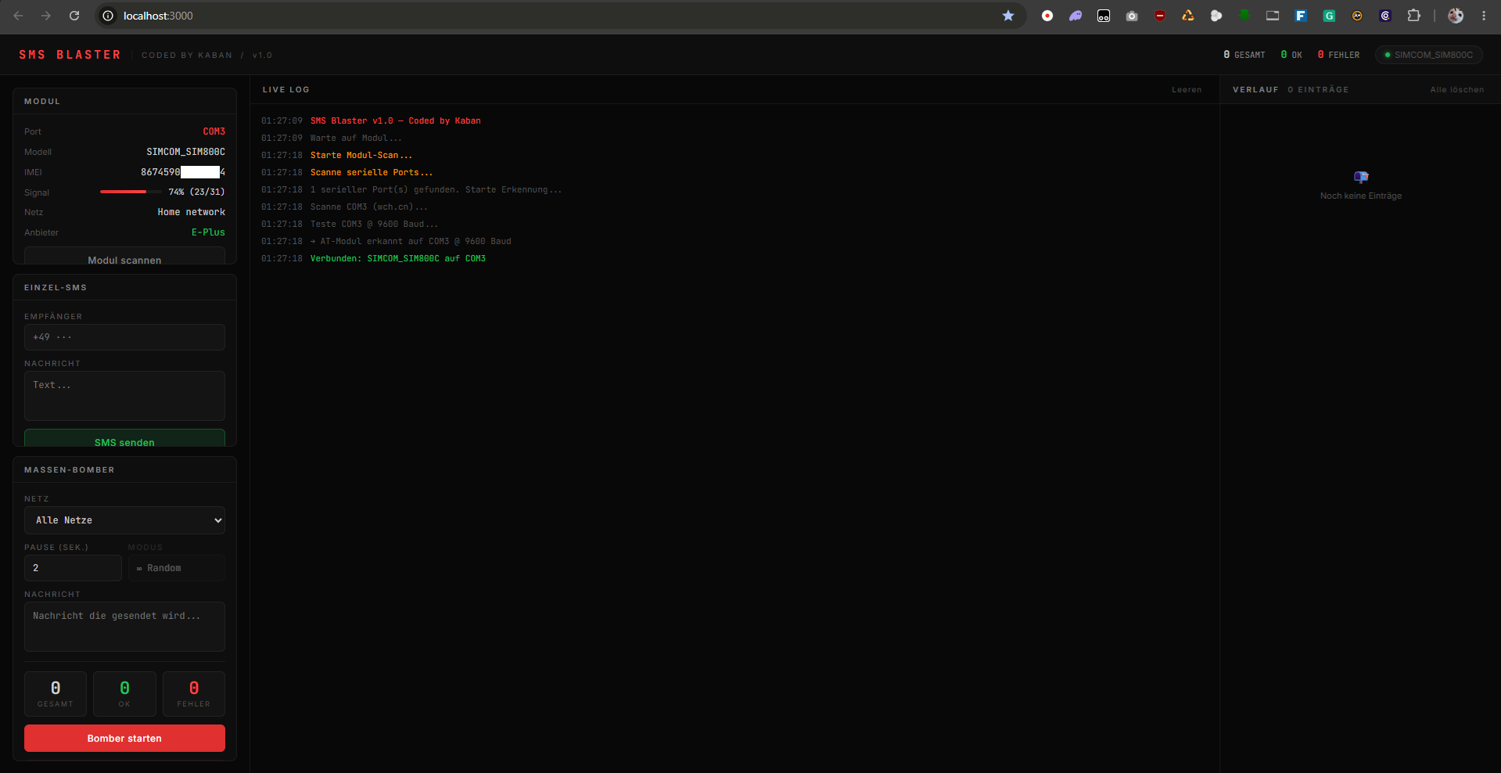
Task: Open the Tampermonkey-style square eyes extension
Action: (1104, 16)
